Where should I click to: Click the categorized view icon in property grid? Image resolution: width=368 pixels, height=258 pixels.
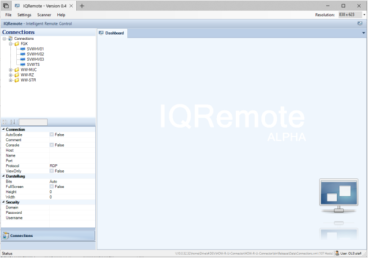pos(6,122)
